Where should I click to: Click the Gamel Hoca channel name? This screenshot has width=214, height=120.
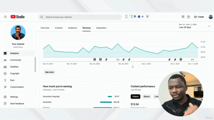point(18,47)
